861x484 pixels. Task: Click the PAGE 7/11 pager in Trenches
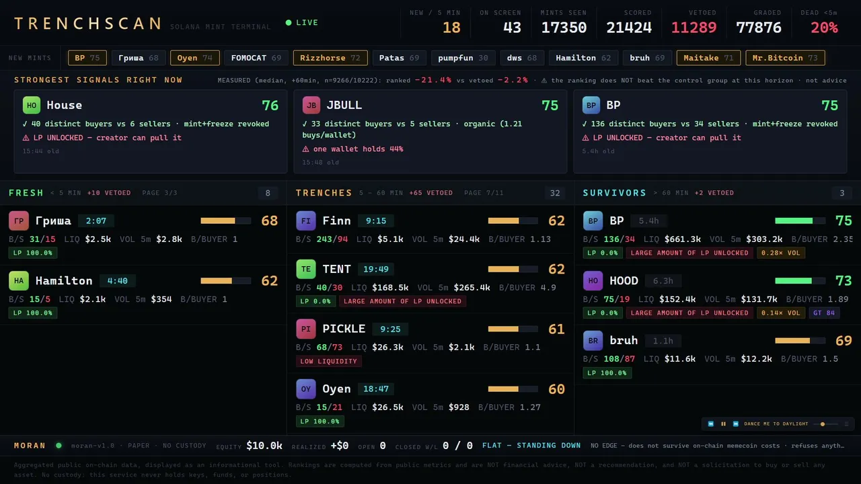[484, 193]
